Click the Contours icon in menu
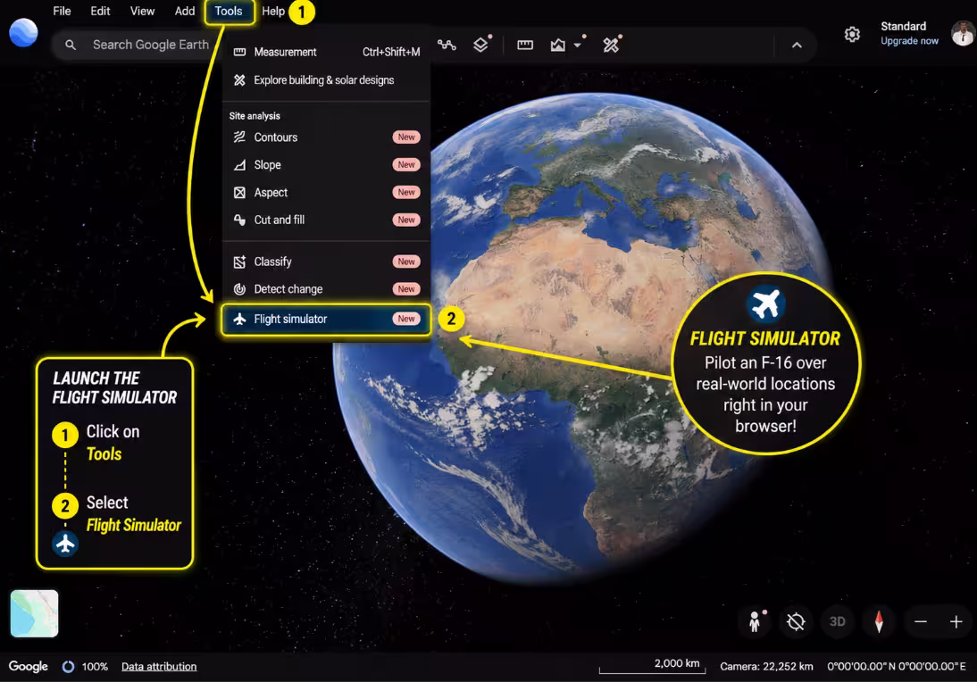977x682 pixels. click(239, 137)
